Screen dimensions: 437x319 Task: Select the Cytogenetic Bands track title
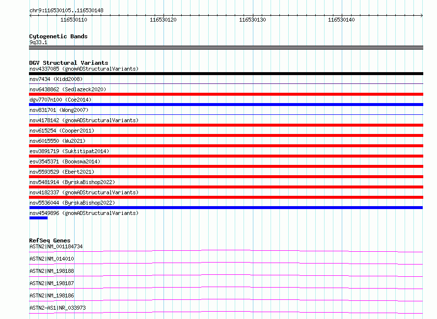coord(58,36)
